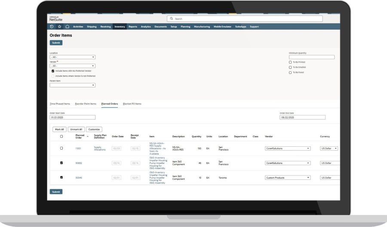
Task: Enable the To Be Printed checkbox
Action: tap(290, 62)
